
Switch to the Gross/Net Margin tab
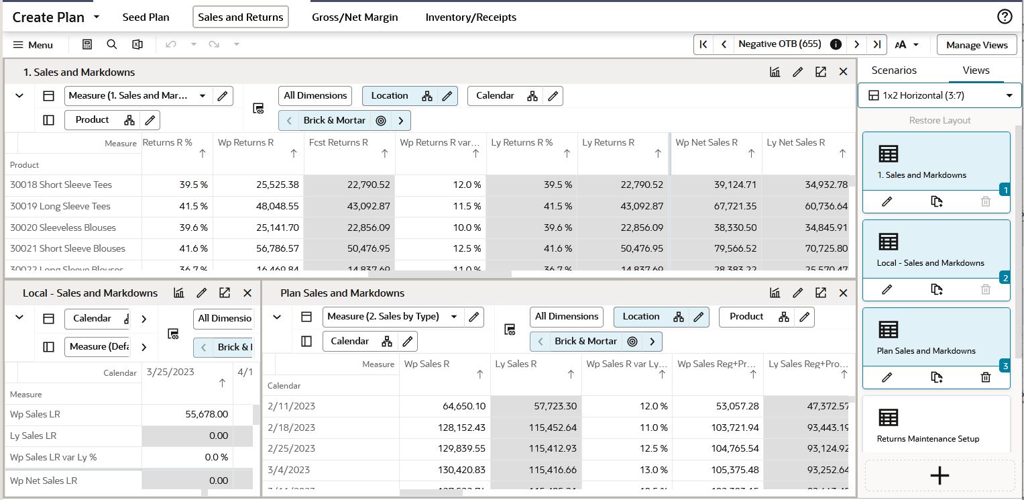(355, 17)
